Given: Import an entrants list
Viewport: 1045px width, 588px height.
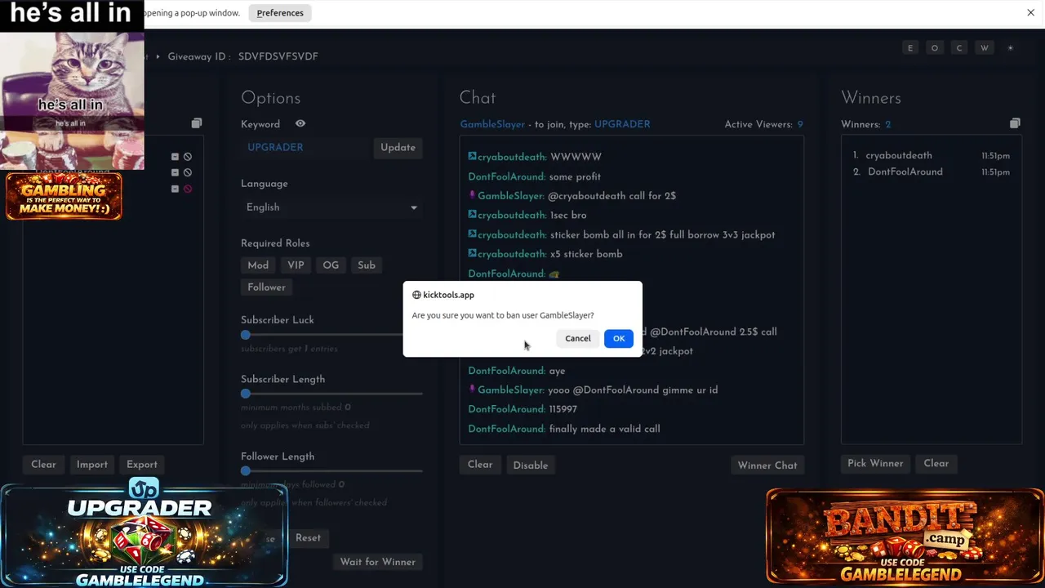Looking at the screenshot, I should pos(91,465).
